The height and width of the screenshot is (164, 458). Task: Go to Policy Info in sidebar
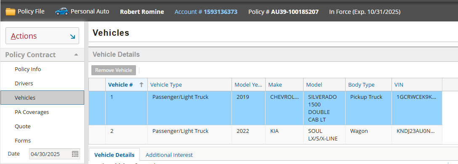tap(28, 69)
